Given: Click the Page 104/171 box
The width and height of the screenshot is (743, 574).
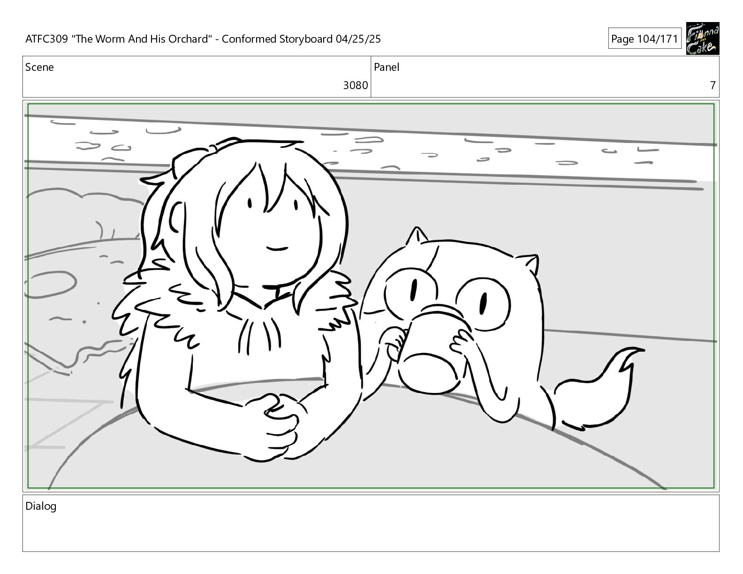Looking at the screenshot, I should (x=644, y=39).
